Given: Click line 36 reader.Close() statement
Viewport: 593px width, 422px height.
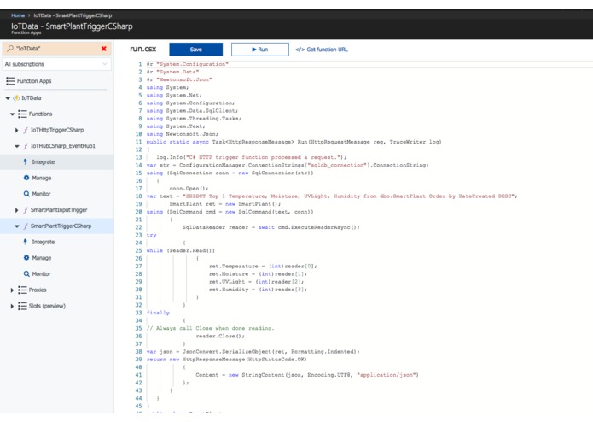Looking at the screenshot, I should tap(220, 336).
